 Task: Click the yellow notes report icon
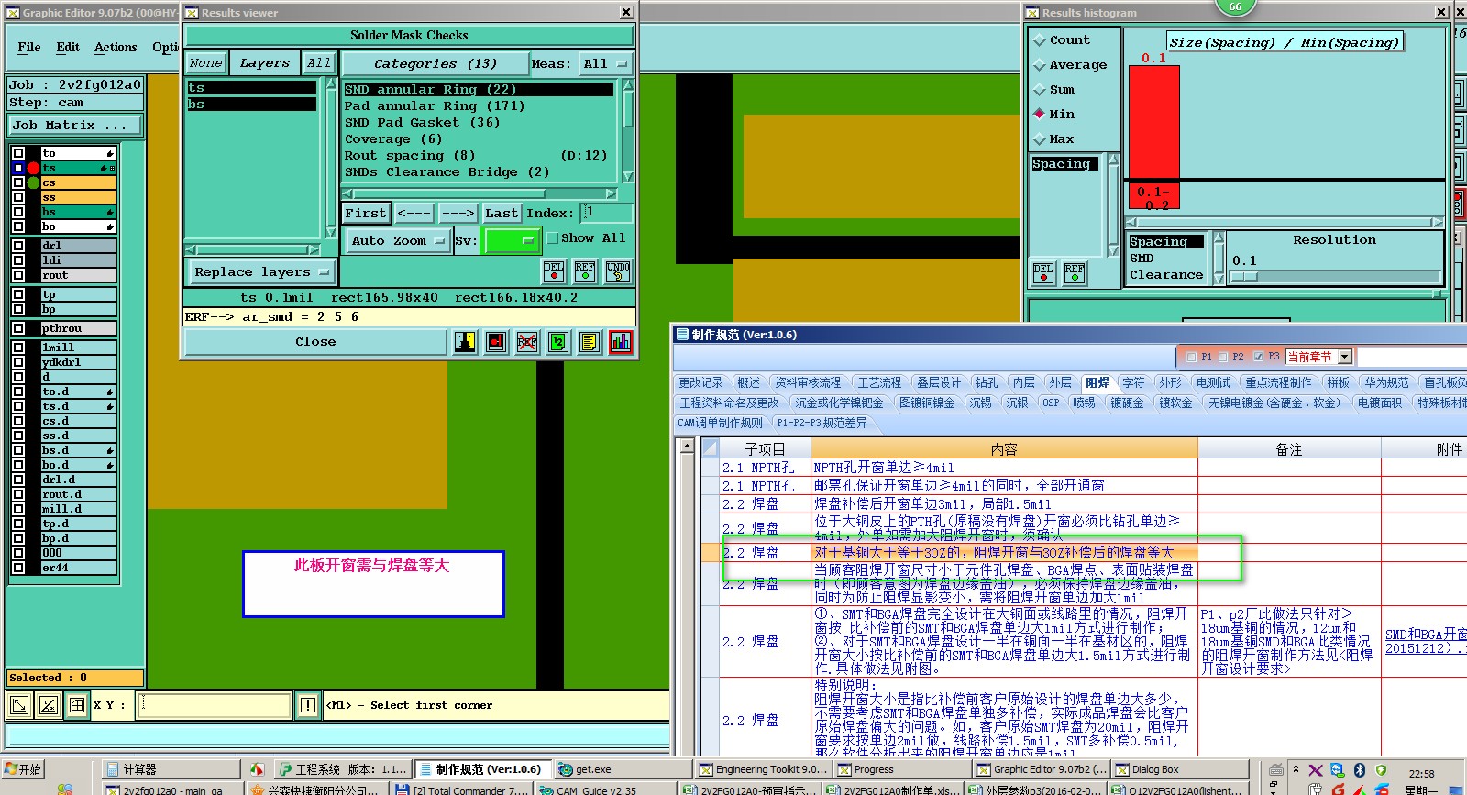pos(590,342)
